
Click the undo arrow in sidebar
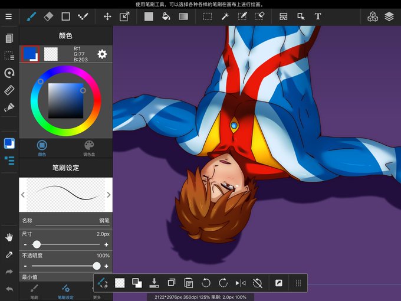click(x=9, y=289)
